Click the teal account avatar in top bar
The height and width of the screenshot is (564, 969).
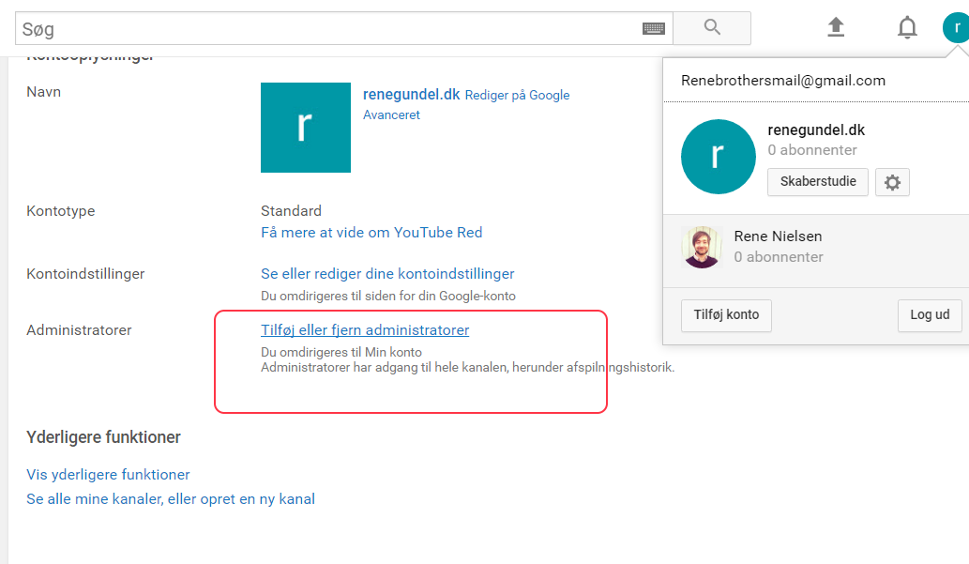click(956, 28)
